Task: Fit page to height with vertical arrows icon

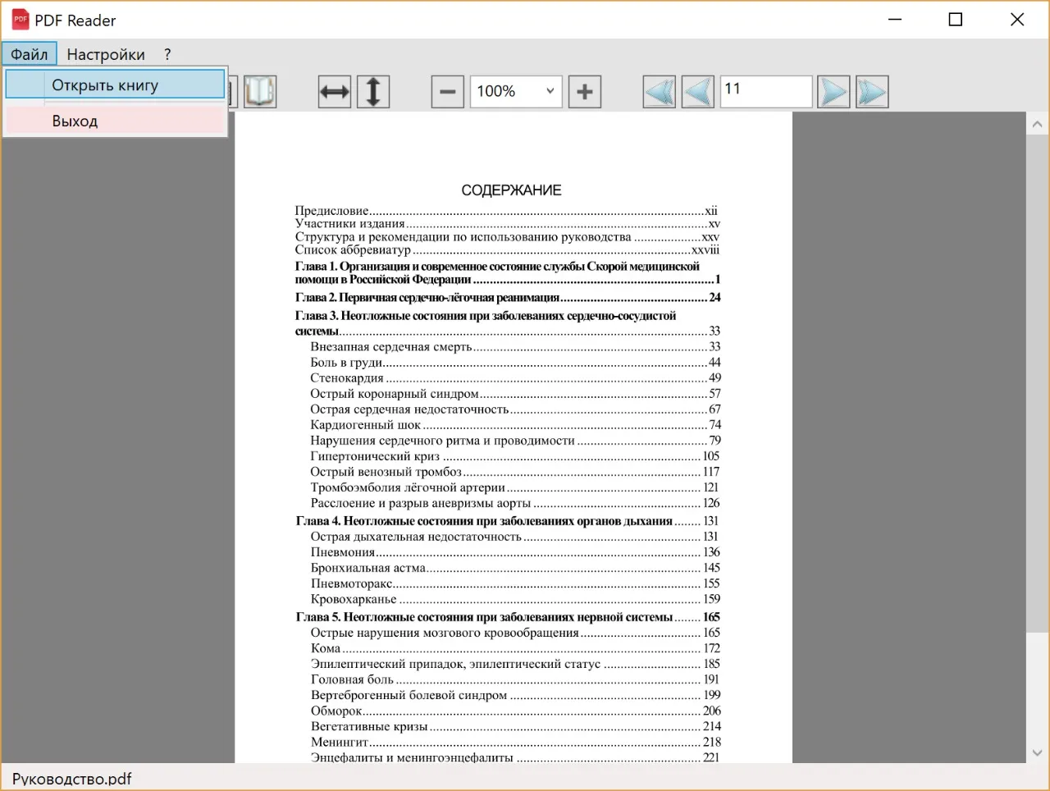Action: pos(373,92)
